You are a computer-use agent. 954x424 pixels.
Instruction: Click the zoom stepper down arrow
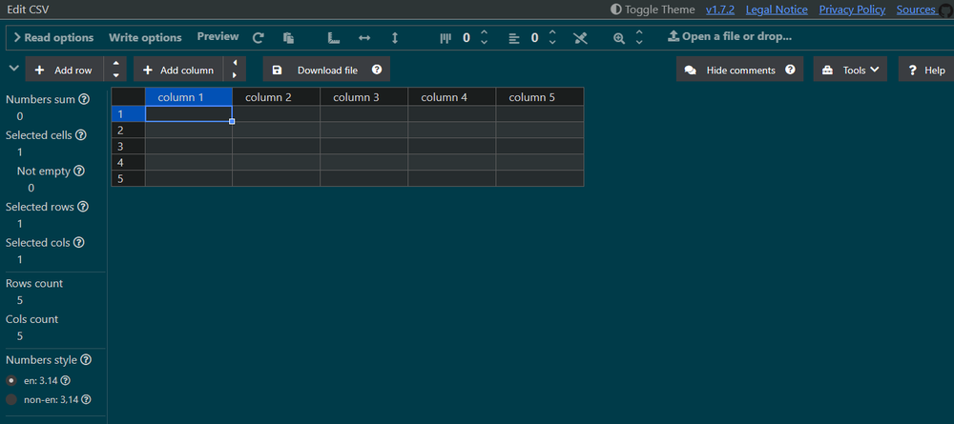(x=639, y=43)
